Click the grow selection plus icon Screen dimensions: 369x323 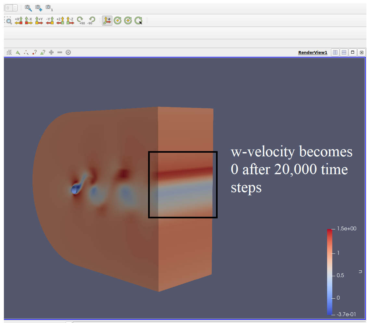[51, 52]
